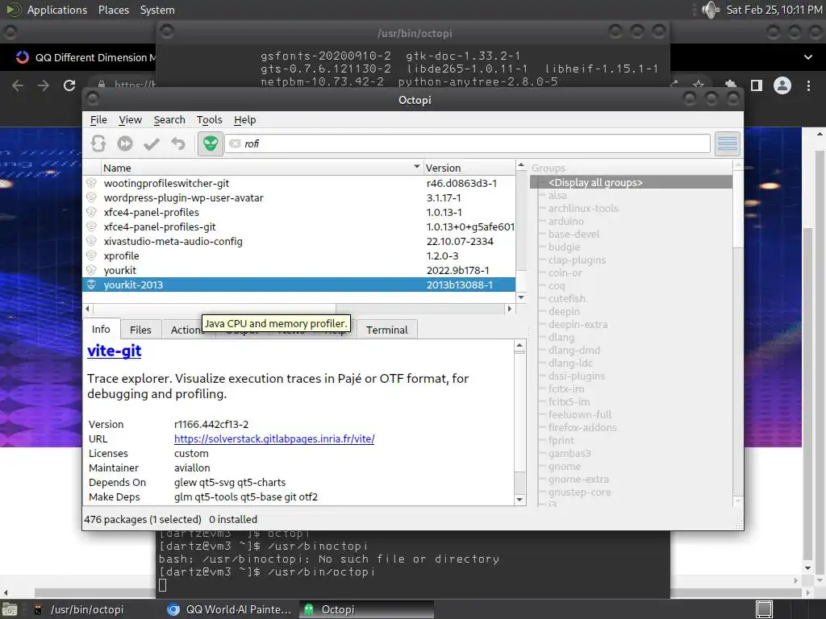This screenshot has width=826, height=619.
Task: Click the package list horizontal scroll-left arrow
Action: tap(87, 309)
